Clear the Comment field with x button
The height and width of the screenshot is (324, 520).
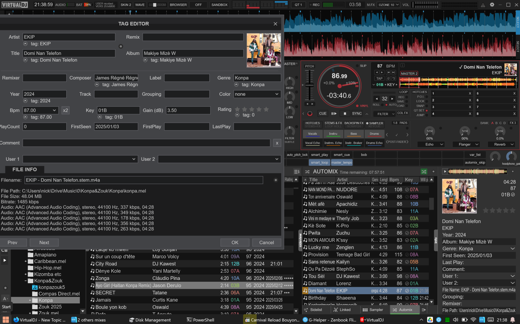point(277,143)
